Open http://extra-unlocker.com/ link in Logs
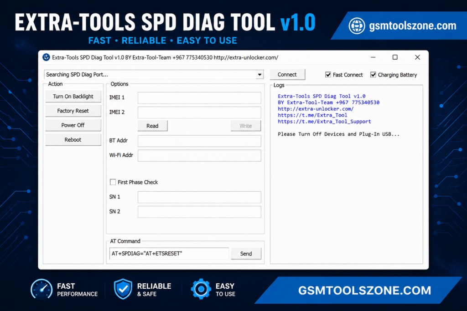This screenshot has height=311, width=467. coord(316,109)
